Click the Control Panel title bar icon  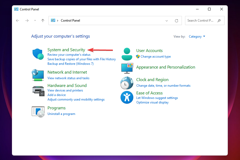(x=16, y=9)
